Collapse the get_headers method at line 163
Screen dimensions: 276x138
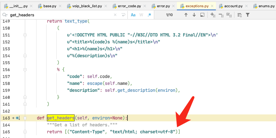pos(25,118)
